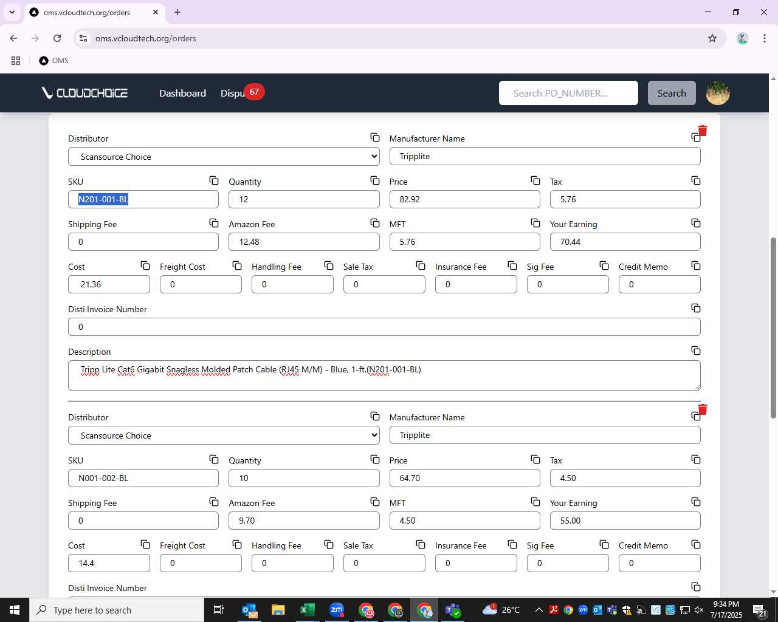Screen dimensions: 778x622
Task: Copy first item's Sig Fee value
Action: [604, 265]
